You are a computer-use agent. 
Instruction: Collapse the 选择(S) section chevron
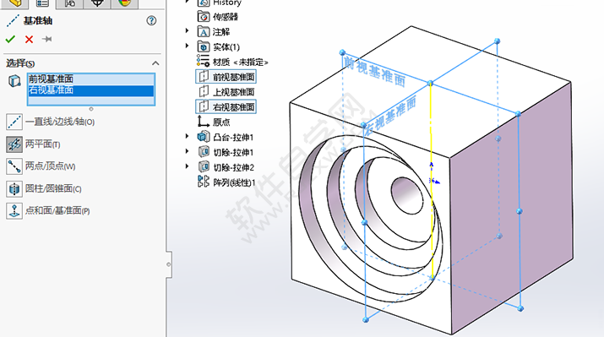tap(155, 63)
